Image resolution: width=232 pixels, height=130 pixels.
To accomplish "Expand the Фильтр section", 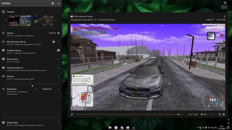I will pos(58,76).
